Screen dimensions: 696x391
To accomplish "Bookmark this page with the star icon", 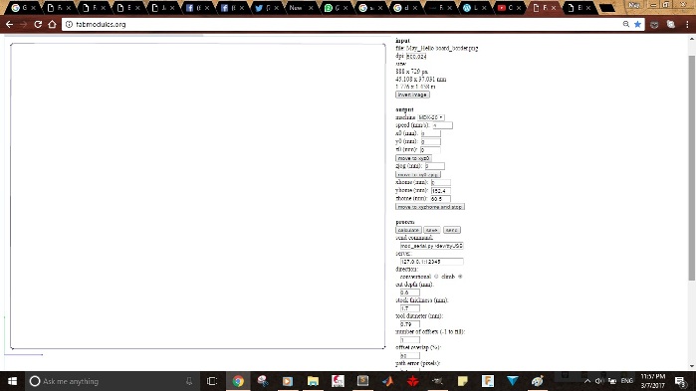I will click(638, 25).
